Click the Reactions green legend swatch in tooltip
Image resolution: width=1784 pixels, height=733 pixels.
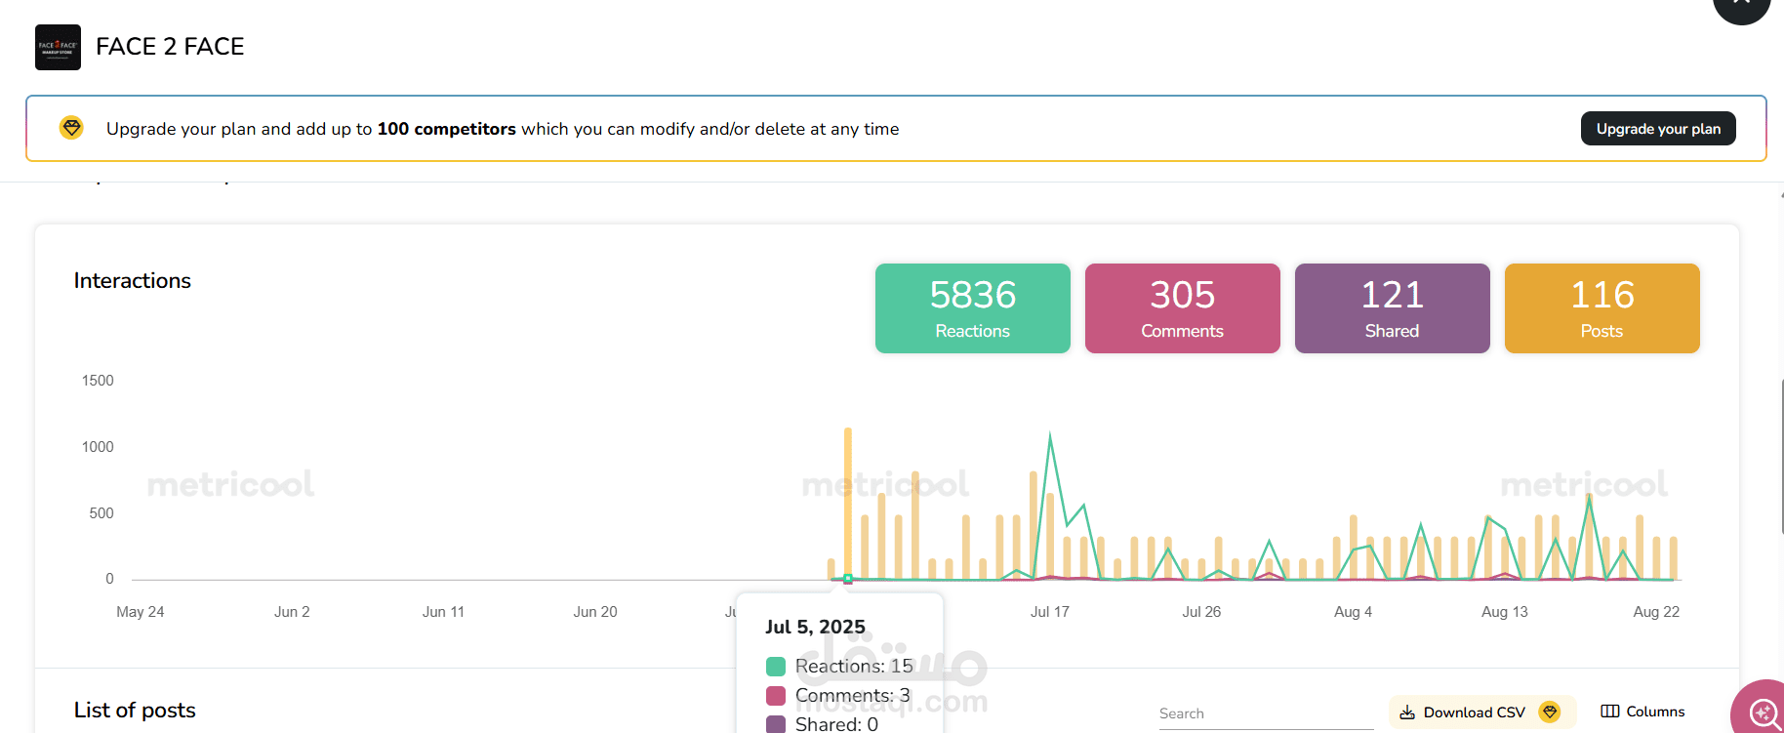coord(776,667)
